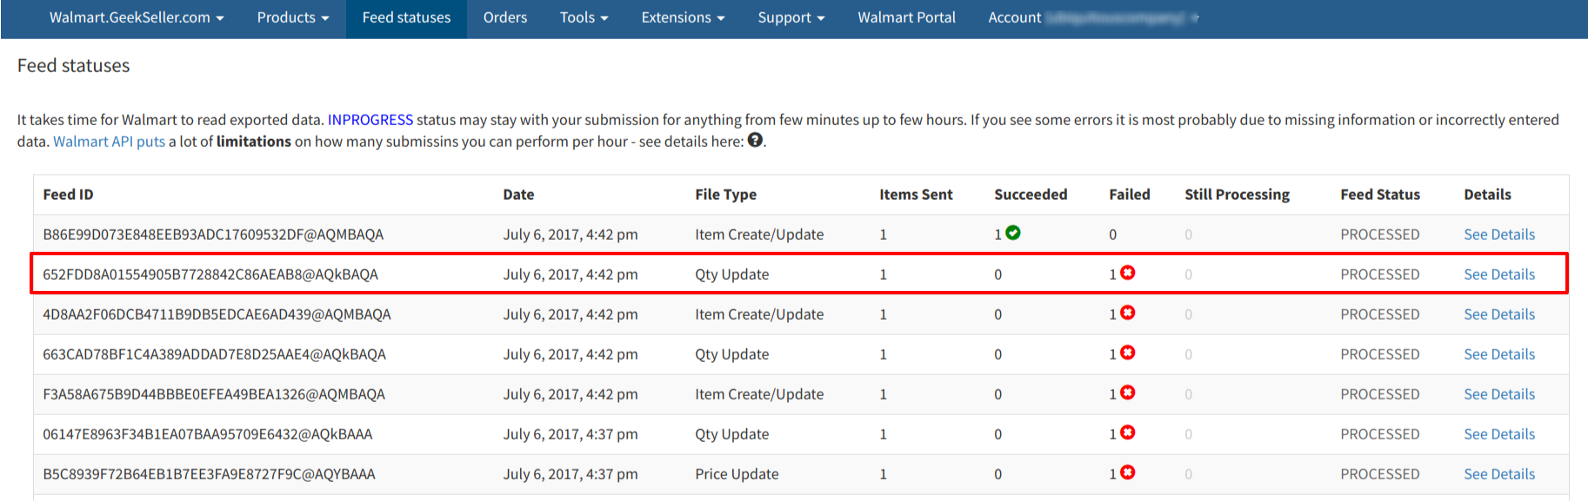1588x501 pixels.
Task: Open the Tools dropdown menu
Action: point(584,17)
